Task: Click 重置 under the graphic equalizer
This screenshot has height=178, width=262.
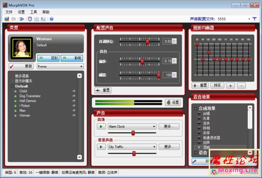Action: (x=200, y=86)
